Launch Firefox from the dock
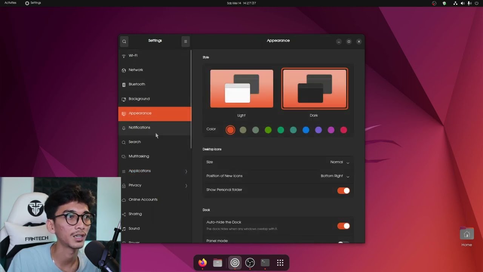The height and width of the screenshot is (272, 483). (203, 263)
